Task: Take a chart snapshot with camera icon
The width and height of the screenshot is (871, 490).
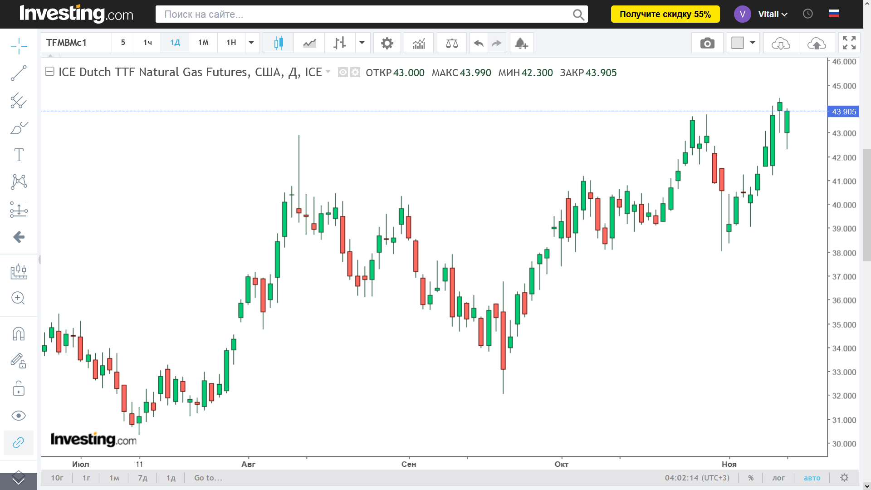Action: pos(707,43)
